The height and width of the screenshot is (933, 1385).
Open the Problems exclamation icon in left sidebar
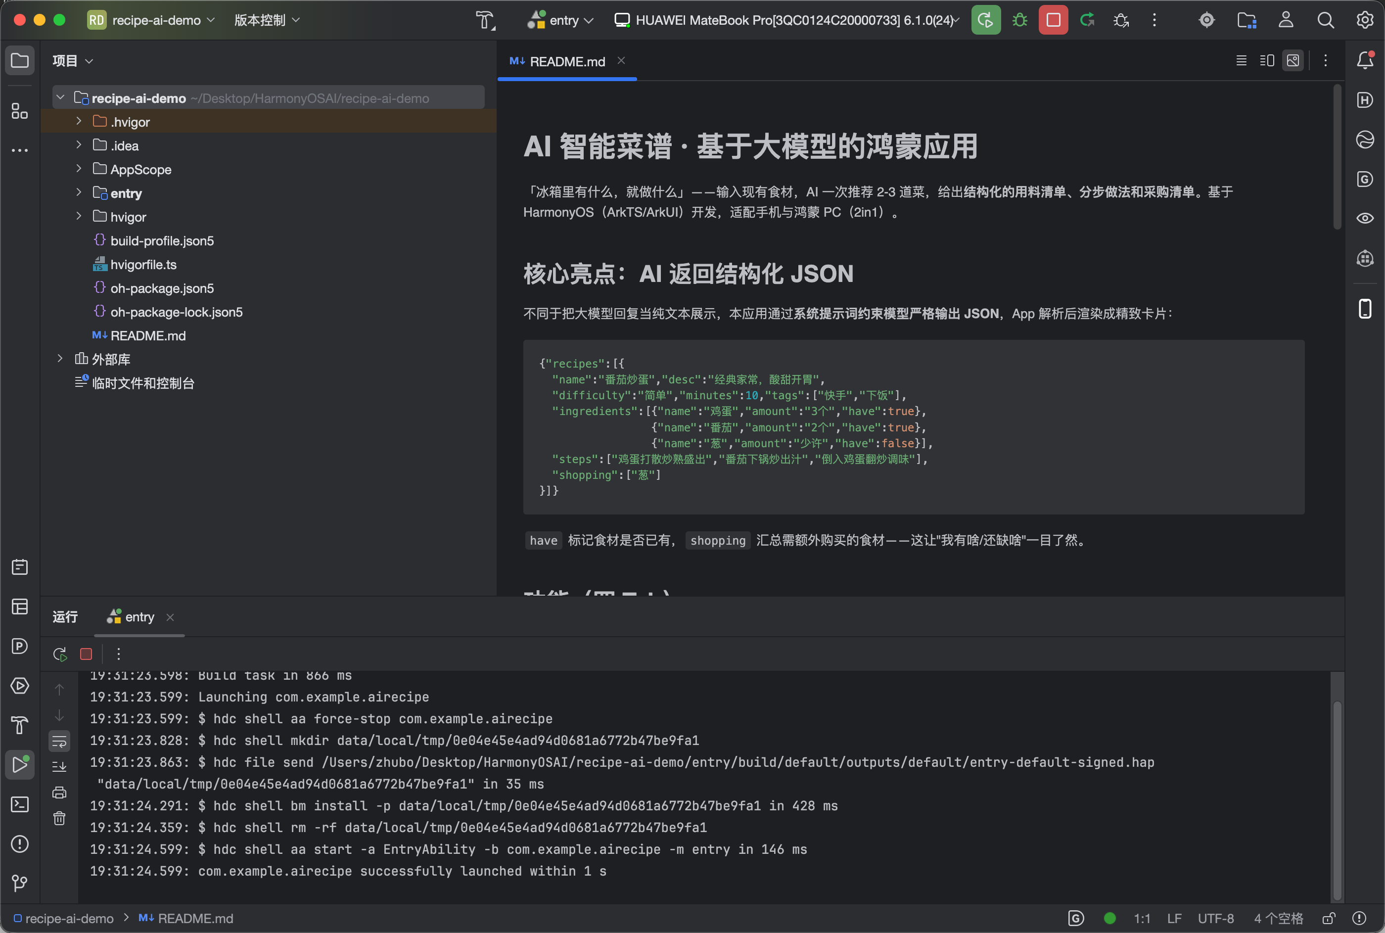coord(20,844)
